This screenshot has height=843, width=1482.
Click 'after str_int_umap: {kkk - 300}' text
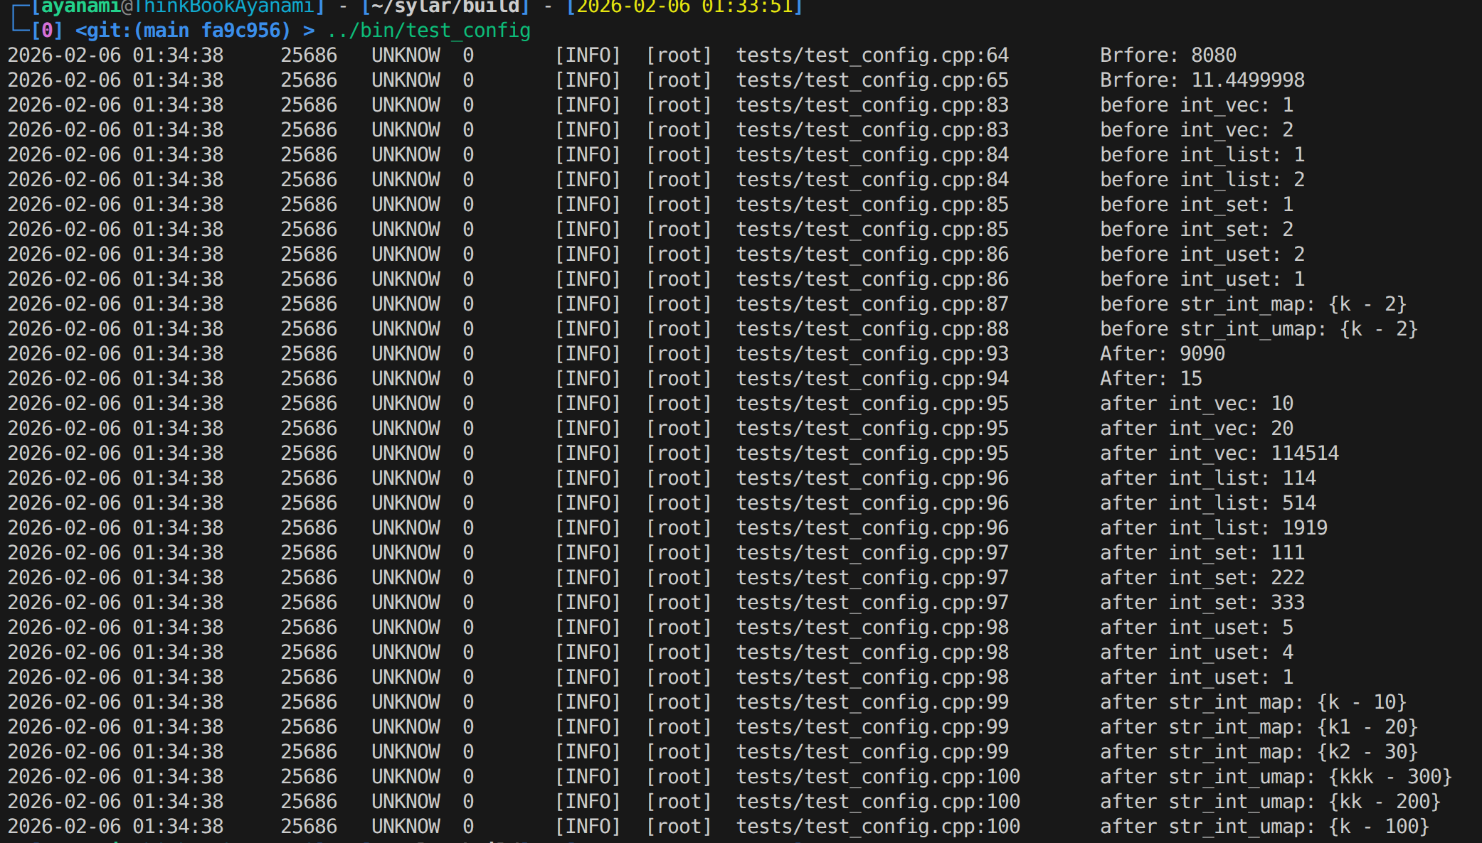pyautogui.click(x=1276, y=777)
